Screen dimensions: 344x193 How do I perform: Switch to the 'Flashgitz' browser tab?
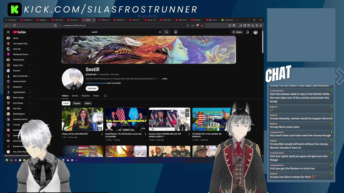[x=42, y=20]
